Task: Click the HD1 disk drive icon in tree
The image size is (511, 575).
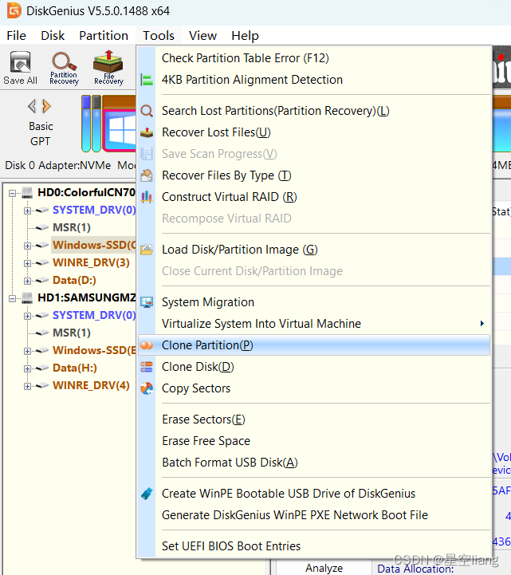Action: [27, 297]
